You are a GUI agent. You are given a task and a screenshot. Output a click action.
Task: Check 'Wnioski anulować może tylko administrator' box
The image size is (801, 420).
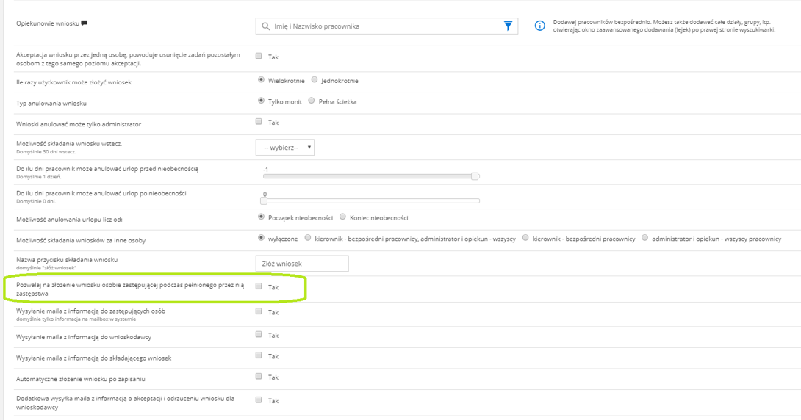point(259,121)
